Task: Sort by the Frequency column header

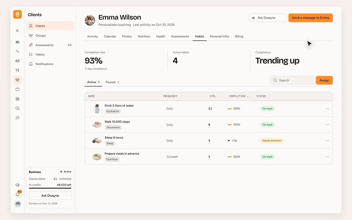Action: pos(170,96)
